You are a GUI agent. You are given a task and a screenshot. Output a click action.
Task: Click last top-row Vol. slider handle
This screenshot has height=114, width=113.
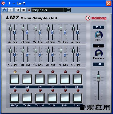pyautogui.click(x=73, y=29)
